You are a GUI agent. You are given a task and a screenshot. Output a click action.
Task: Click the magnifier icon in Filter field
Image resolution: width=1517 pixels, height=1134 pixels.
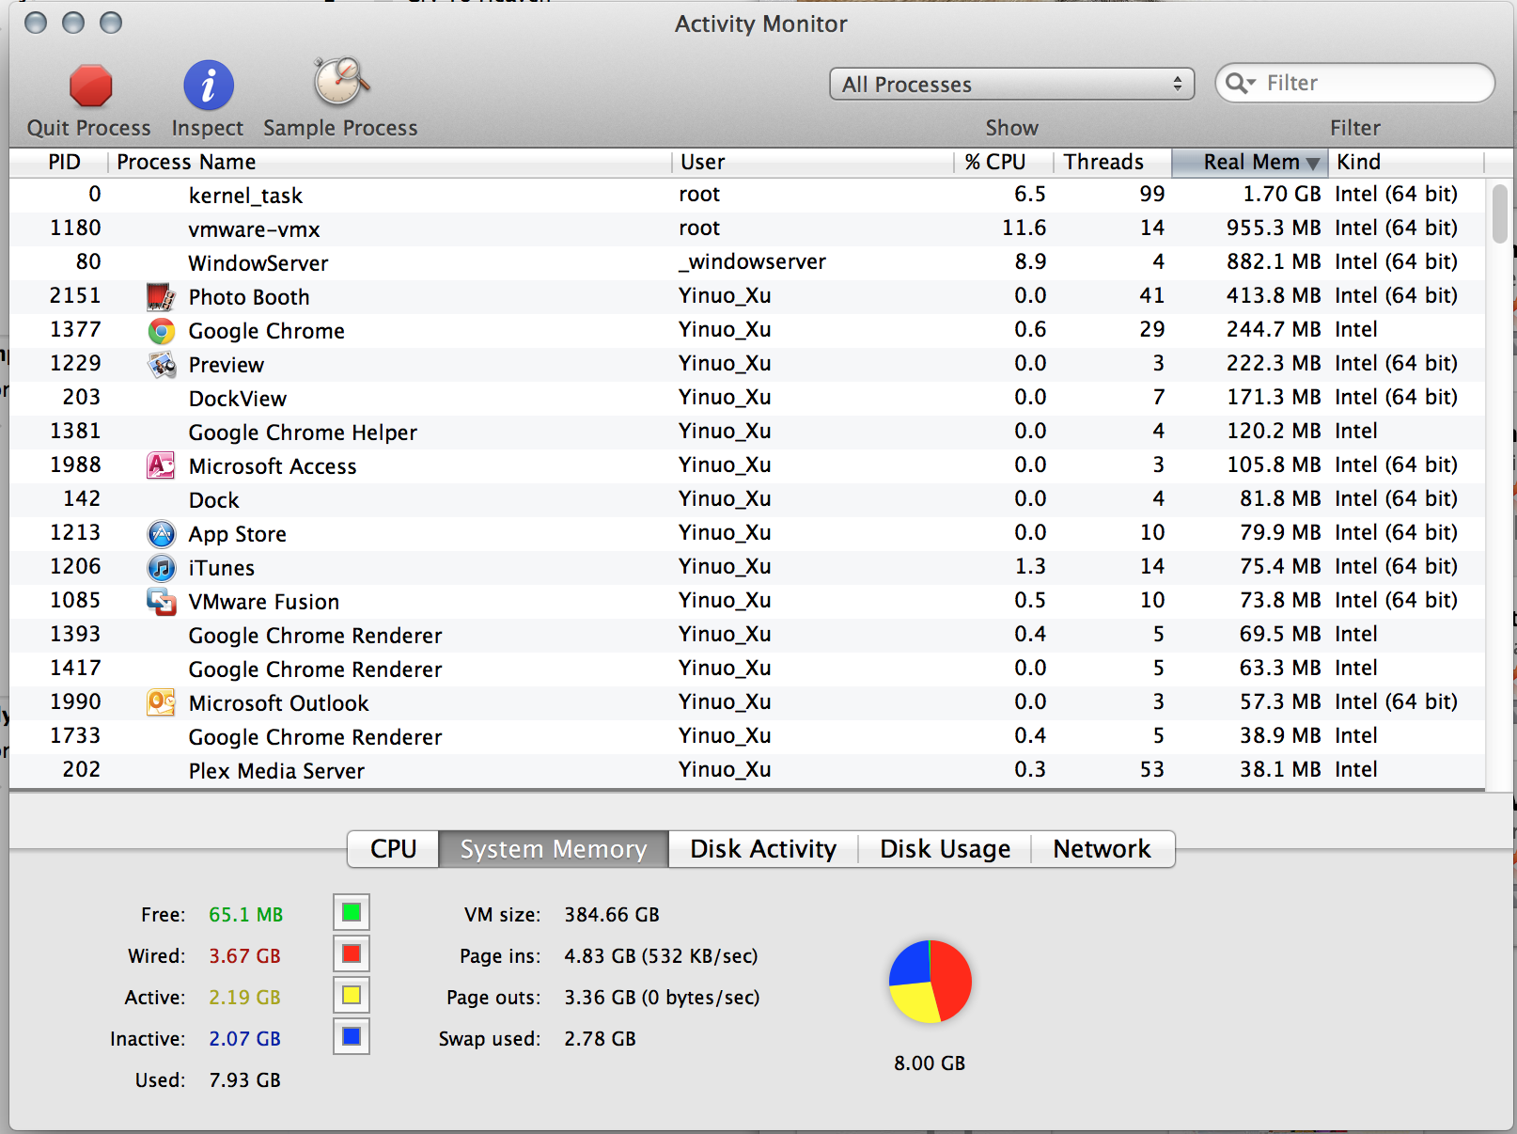pyautogui.click(x=1241, y=84)
